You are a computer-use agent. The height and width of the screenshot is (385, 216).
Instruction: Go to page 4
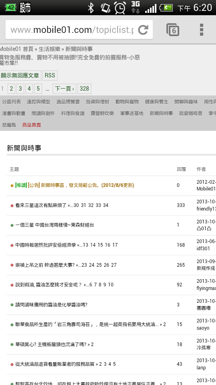pyautogui.click(x=29, y=89)
